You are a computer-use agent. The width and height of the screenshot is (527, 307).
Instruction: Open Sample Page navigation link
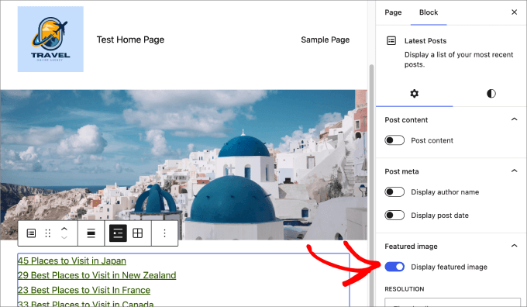point(325,40)
